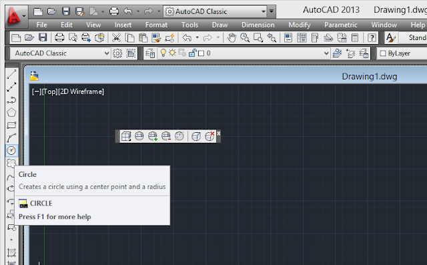Open Customize Quick Access Toolbar arrow
Image resolution: width=427 pixels, height=265 pixels.
coord(272,11)
